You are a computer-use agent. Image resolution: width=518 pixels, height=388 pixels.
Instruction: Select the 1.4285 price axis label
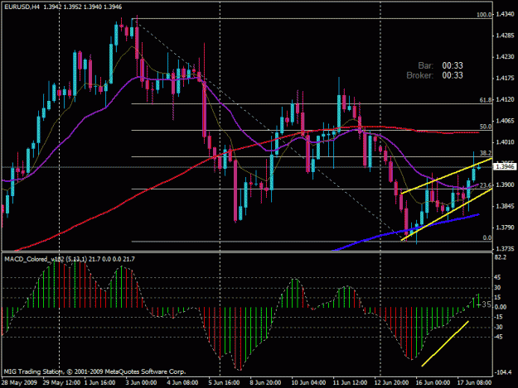(506, 36)
